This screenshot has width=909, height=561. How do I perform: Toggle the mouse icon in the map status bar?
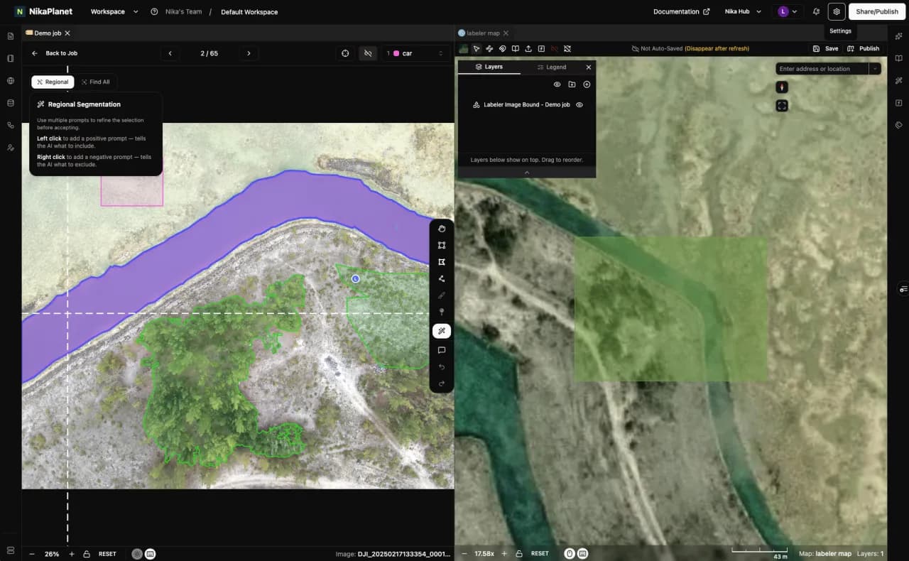pos(570,554)
